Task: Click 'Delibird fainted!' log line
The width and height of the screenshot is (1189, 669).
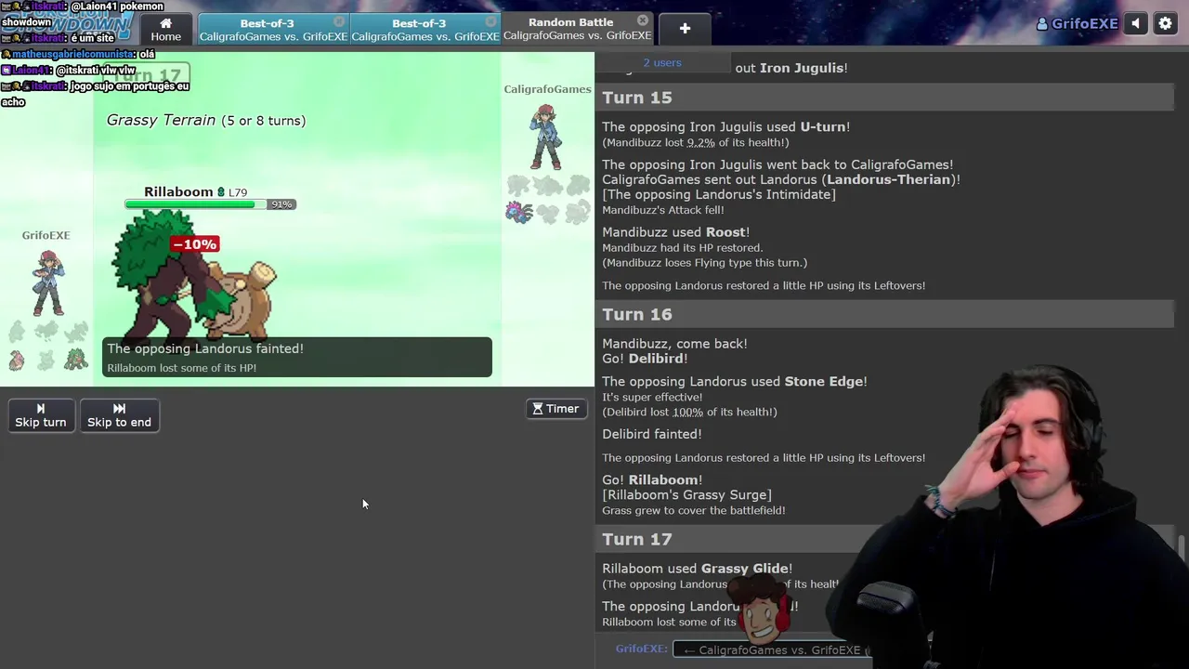Action: (x=651, y=434)
